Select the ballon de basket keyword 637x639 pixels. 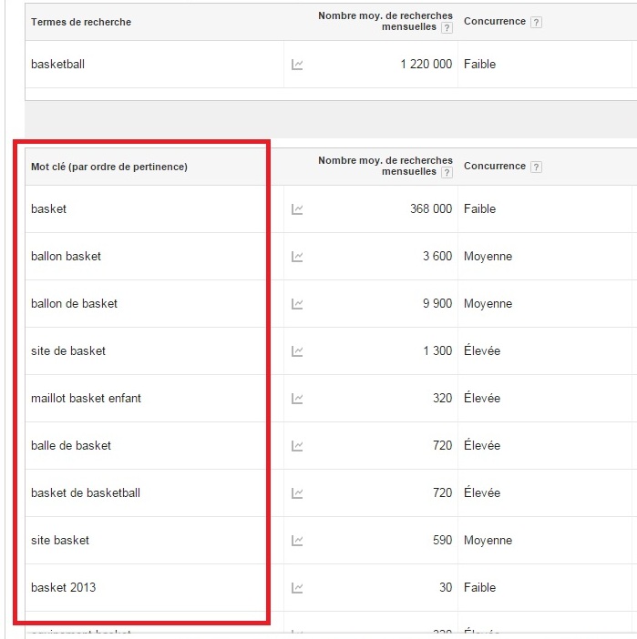coord(74,304)
